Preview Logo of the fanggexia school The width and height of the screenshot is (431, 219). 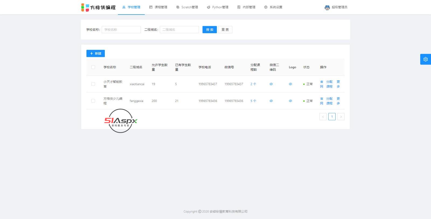coord(290,101)
